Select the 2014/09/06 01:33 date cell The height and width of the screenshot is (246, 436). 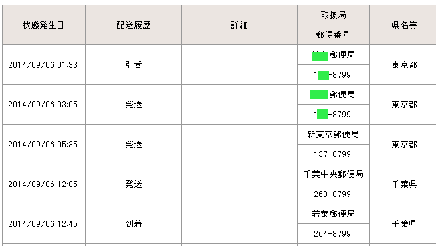pyautogui.click(x=43, y=64)
